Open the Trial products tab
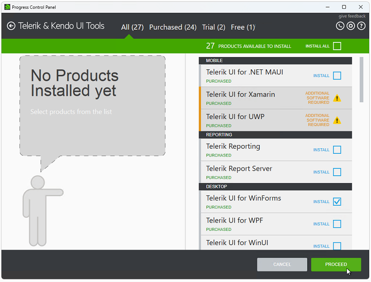Screen dimensions: 371x282 pyautogui.click(x=213, y=27)
